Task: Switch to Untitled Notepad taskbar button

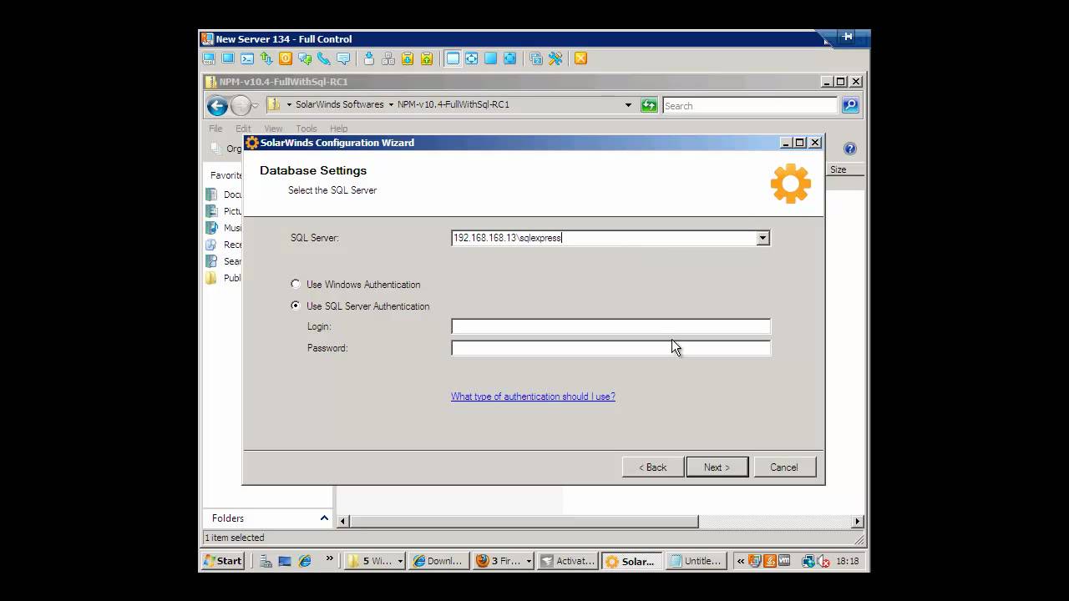Action: [696, 561]
